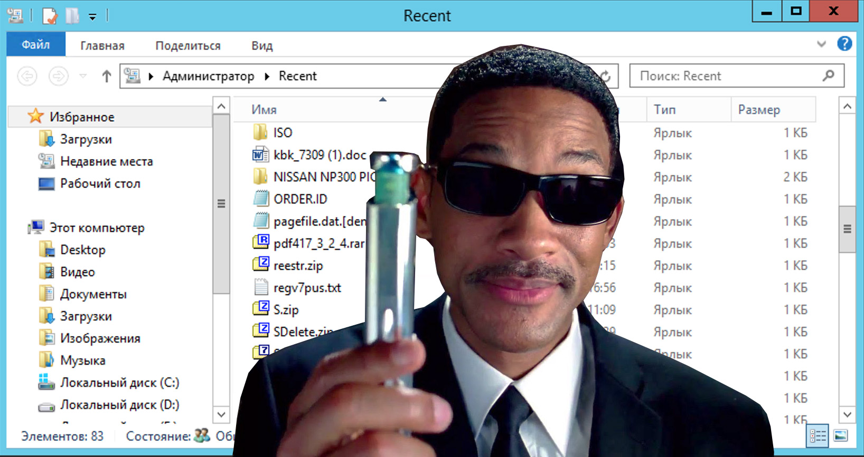Click the Поиск: Recent search field
This screenshot has height=457, width=864.
coord(729,76)
